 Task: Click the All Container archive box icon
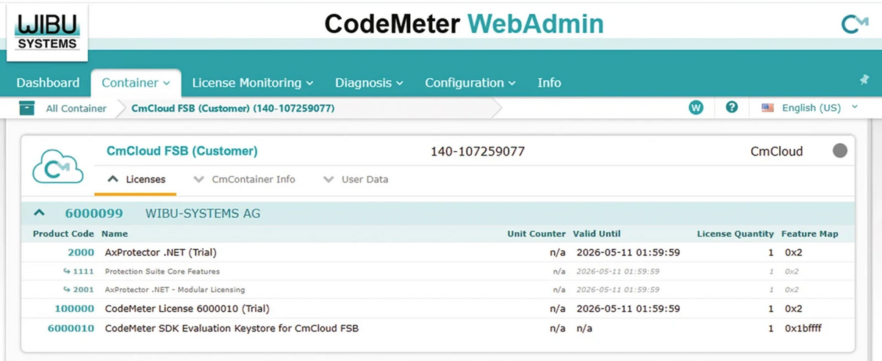click(x=27, y=109)
